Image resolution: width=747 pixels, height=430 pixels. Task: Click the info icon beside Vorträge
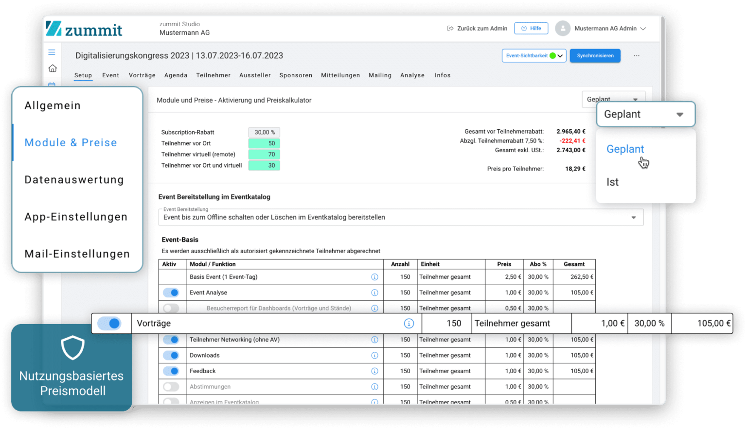409,323
